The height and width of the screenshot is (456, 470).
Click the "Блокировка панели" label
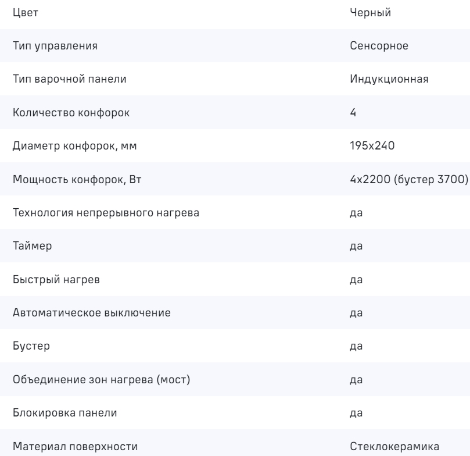pos(60,414)
